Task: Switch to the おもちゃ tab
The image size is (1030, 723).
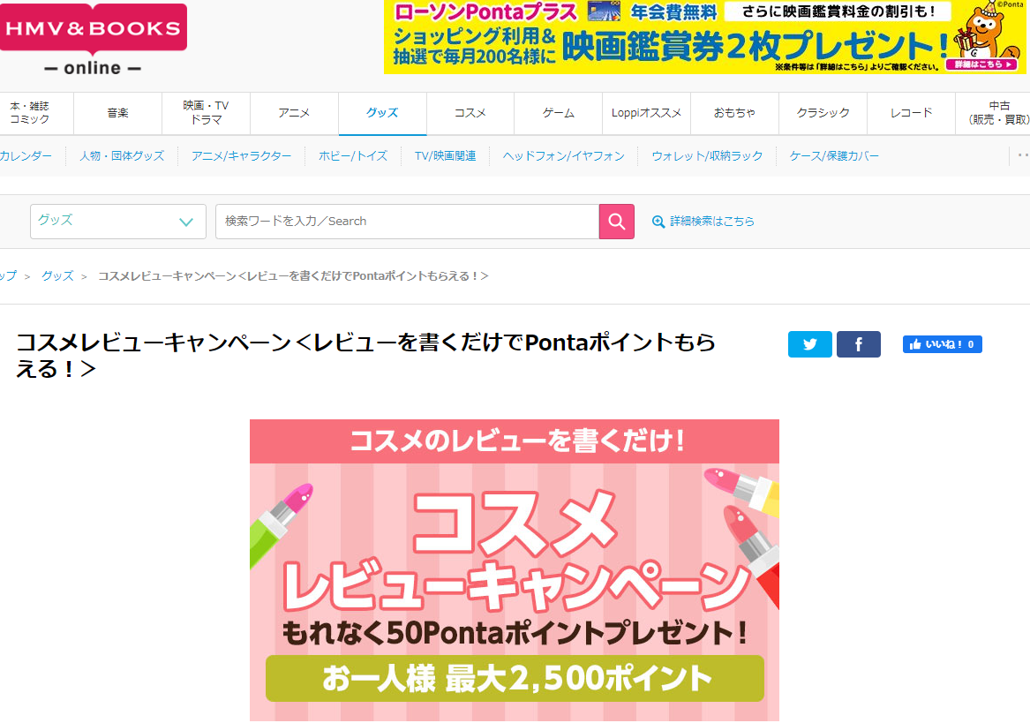Action: [x=734, y=113]
